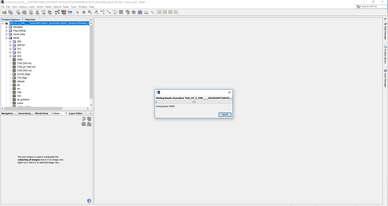The image size is (388, 206).
Task: Open the Raster menu
Action: point(48,7)
